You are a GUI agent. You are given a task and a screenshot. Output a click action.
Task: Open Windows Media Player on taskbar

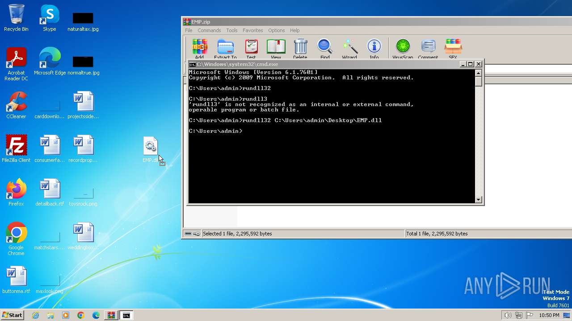tap(66, 315)
